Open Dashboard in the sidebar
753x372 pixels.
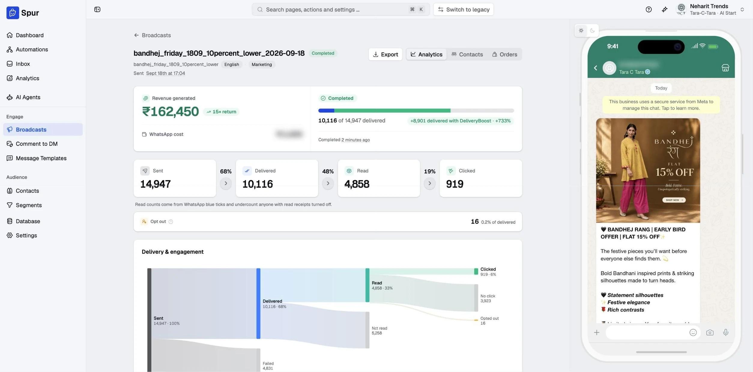[43, 35]
